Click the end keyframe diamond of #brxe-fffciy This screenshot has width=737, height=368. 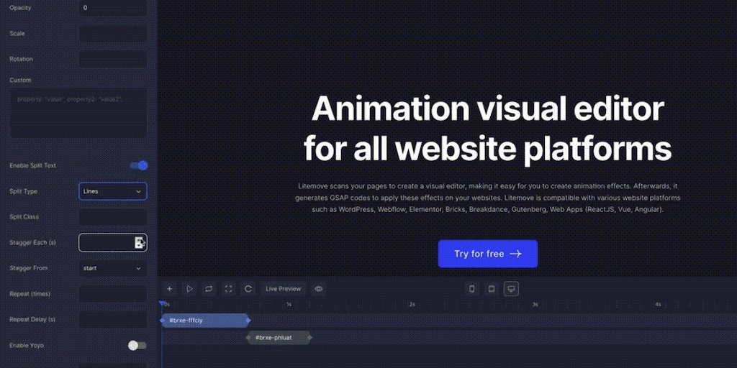click(248, 321)
